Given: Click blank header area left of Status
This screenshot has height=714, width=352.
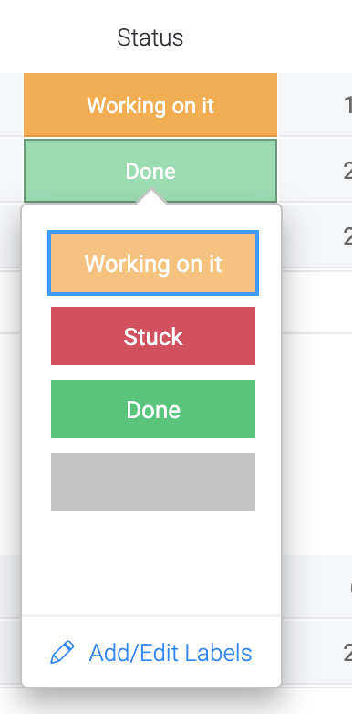Looking at the screenshot, I should point(57,37).
